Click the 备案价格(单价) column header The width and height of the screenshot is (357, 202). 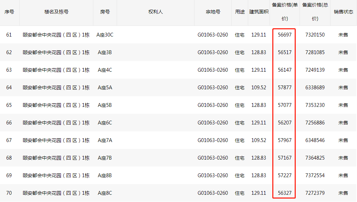(x=285, y=12)
